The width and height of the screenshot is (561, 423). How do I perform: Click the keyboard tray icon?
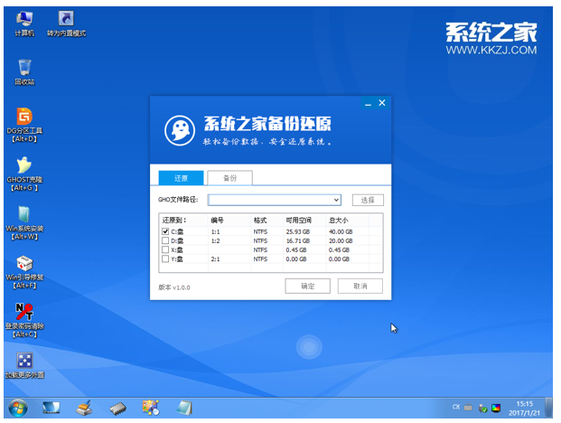coord(468,408)
